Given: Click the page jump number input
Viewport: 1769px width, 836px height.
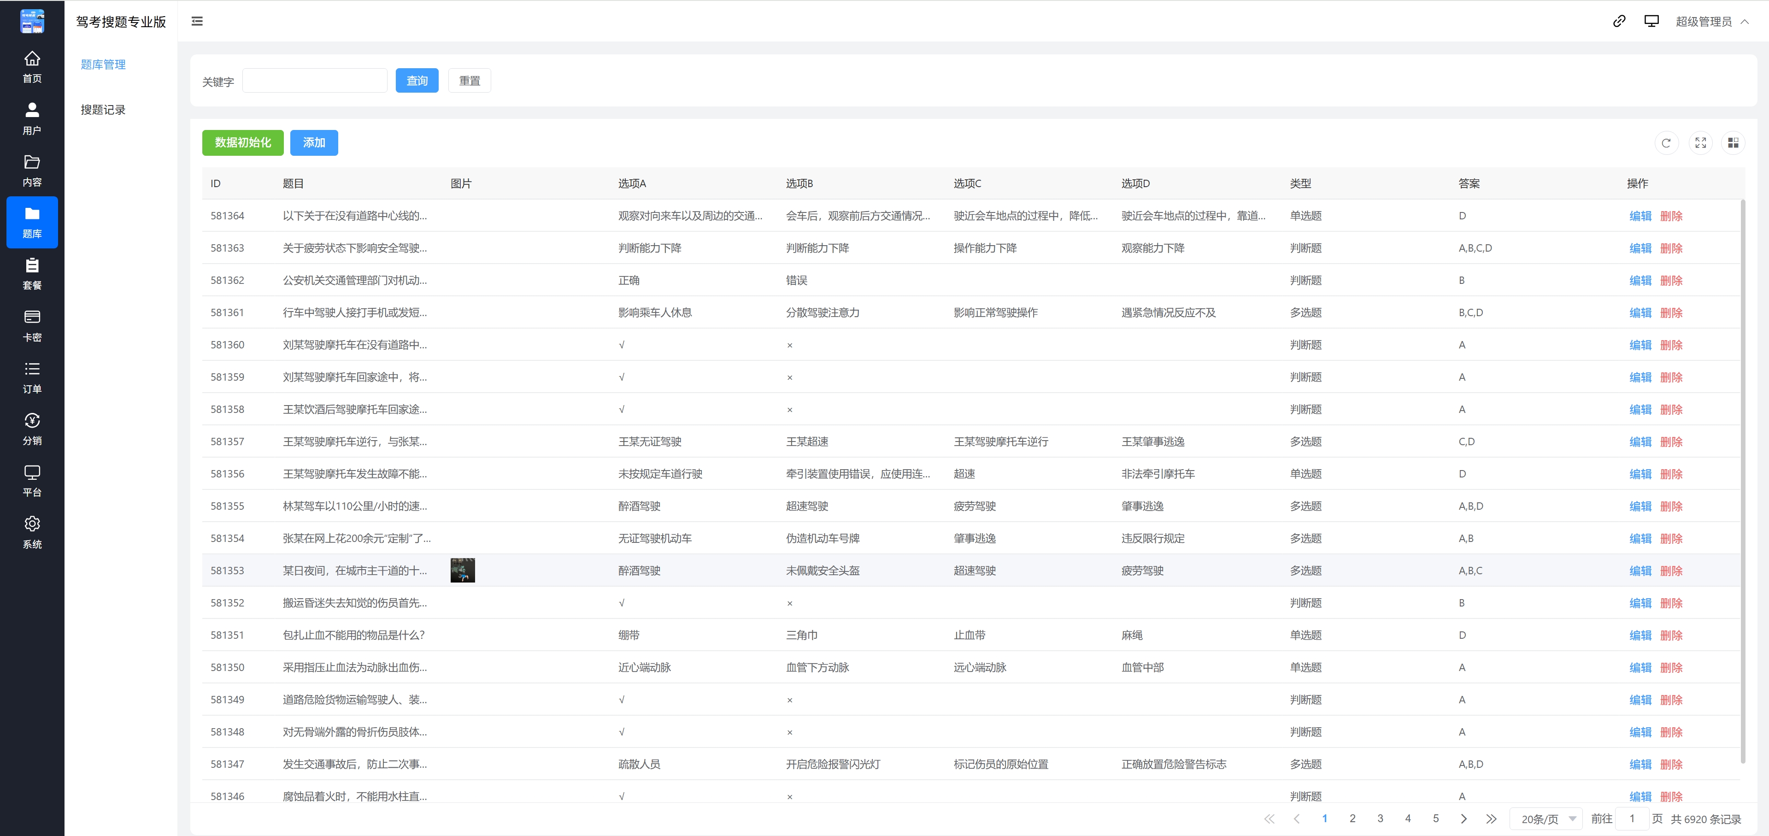Looking at the screenshot, I should pos(1632,819).
